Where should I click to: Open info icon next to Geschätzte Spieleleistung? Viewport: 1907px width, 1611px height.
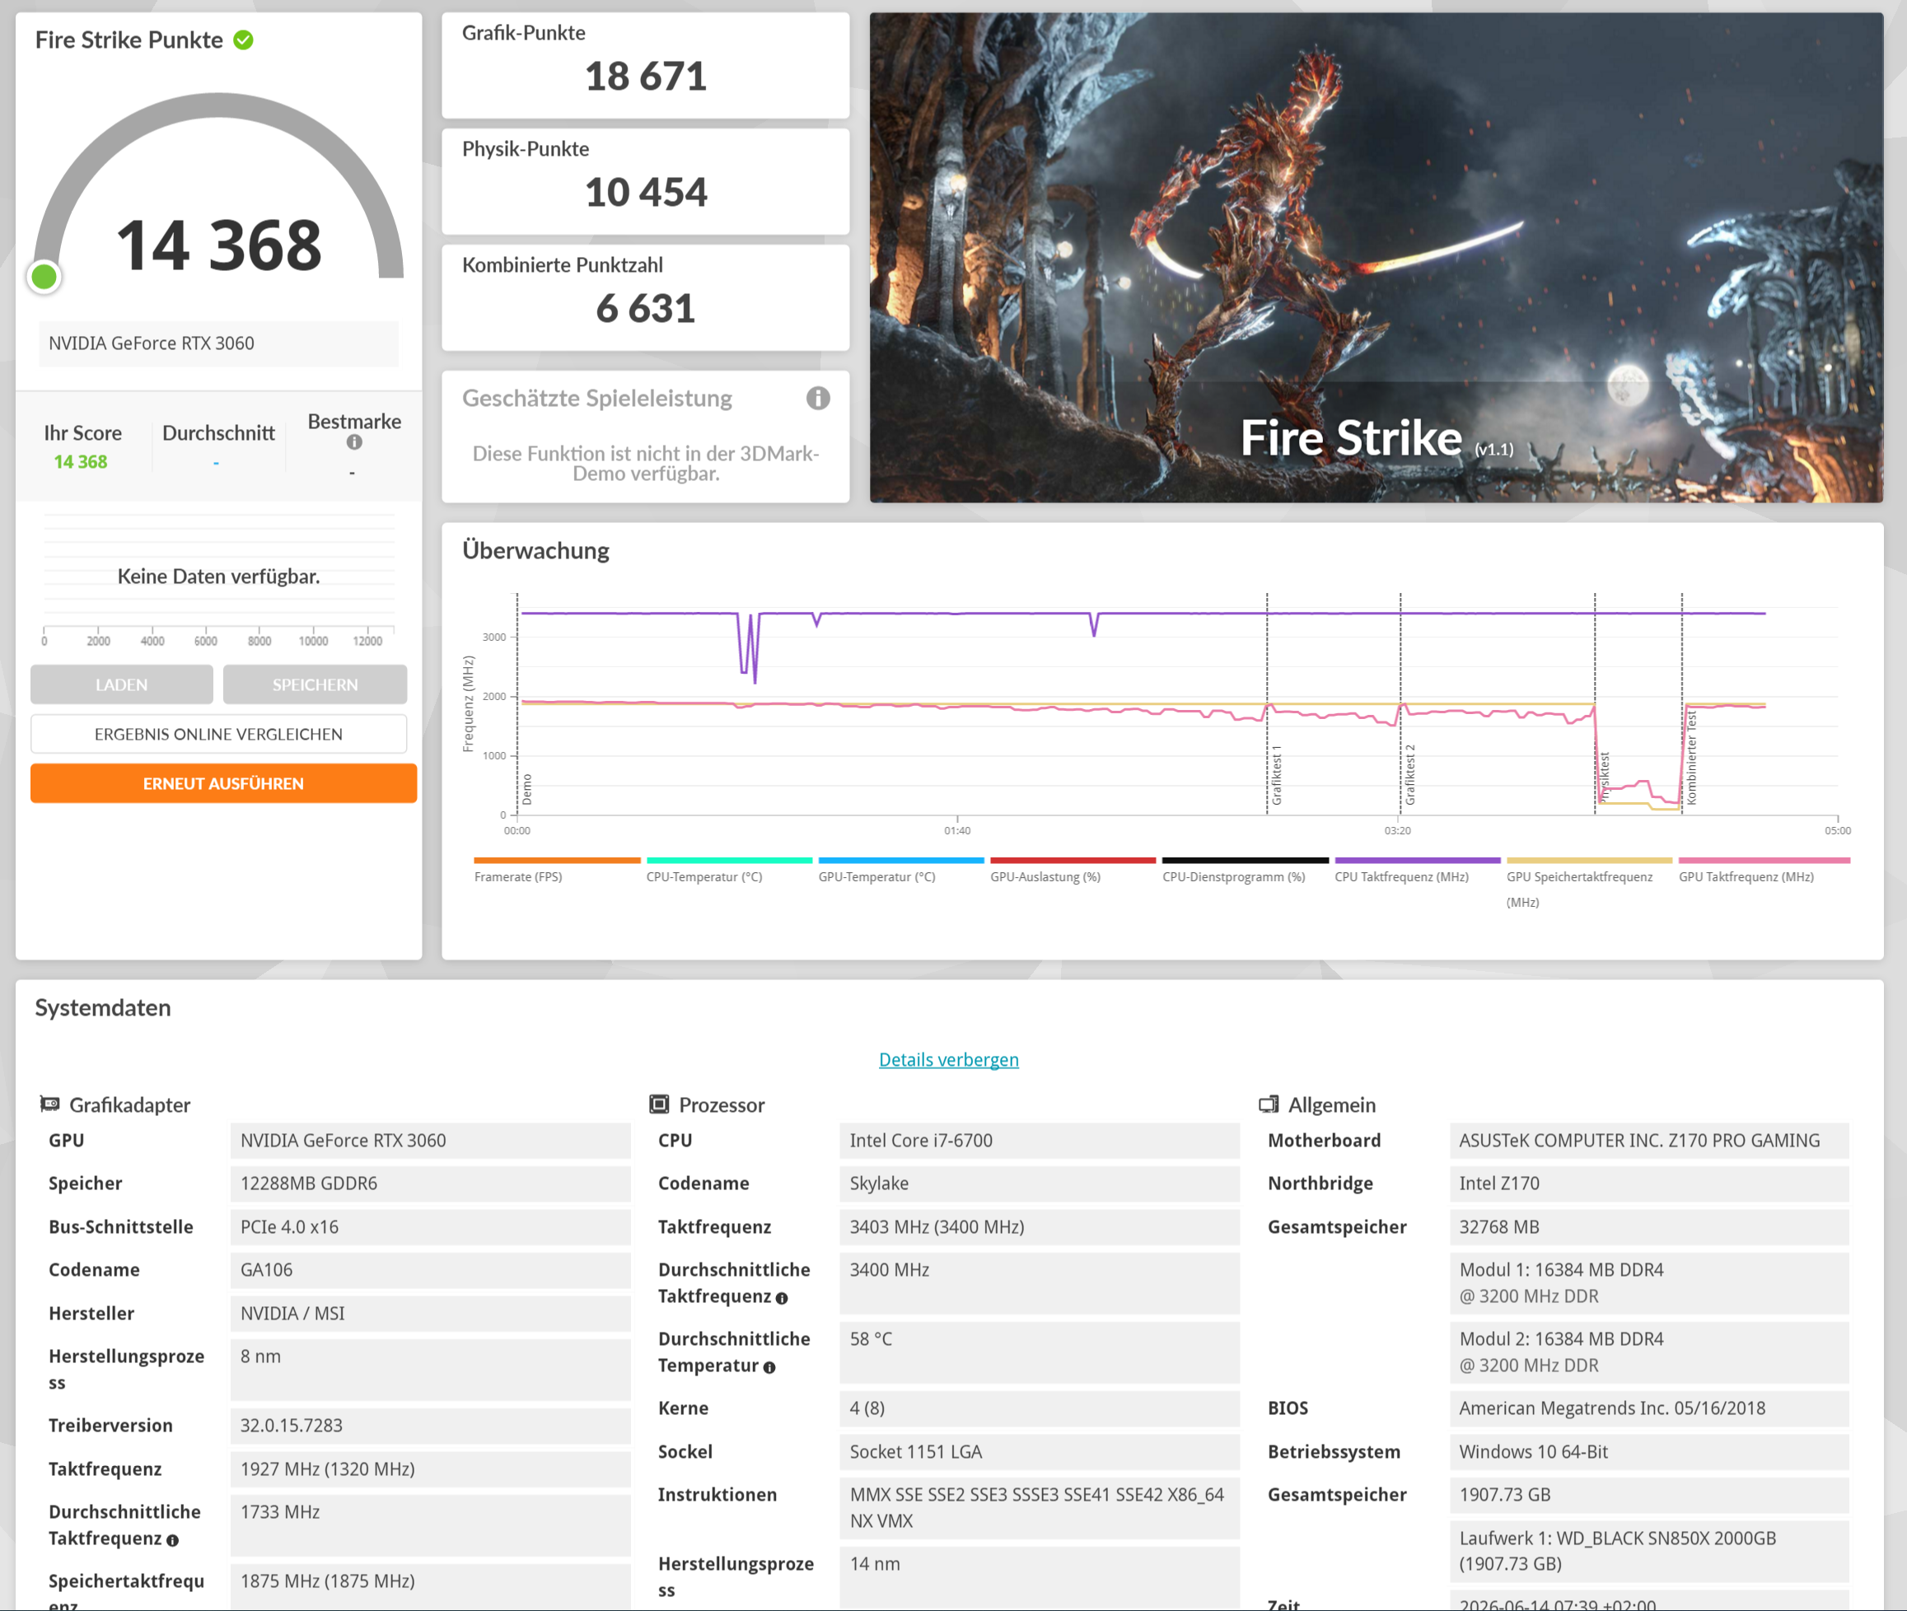[817, 398]
